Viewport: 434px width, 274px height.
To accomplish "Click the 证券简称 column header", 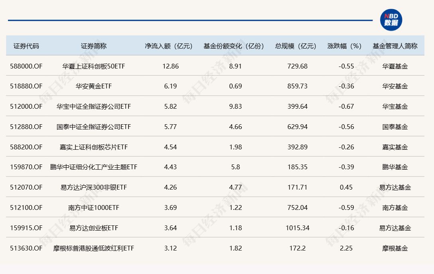I will pos(94,46).
